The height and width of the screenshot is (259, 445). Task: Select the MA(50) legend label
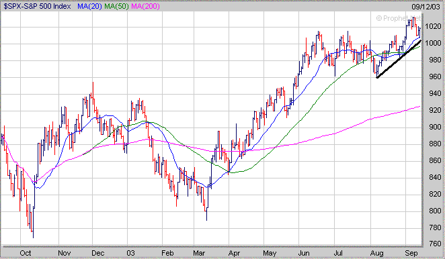(x=117, y=6)
